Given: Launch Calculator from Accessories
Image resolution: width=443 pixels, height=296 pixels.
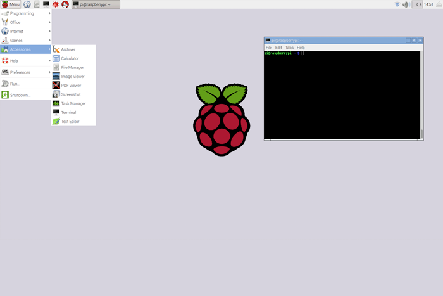Looking at the screenshot, I should pos(73,58).
